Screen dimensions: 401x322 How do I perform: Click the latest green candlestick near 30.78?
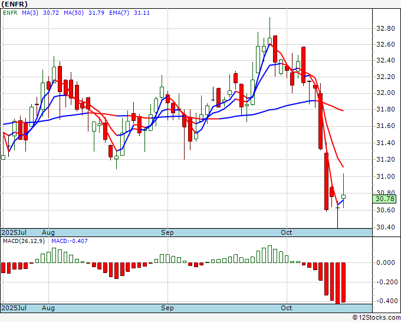pyautogui.click(x=343, y=196)
